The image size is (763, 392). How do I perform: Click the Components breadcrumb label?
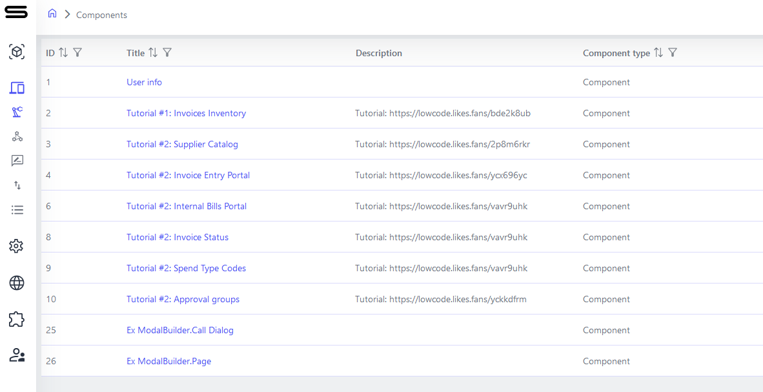point(101,14)
